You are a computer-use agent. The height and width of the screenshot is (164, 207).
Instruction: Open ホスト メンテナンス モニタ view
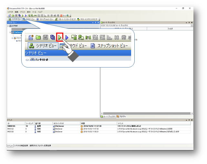[88, 19]
